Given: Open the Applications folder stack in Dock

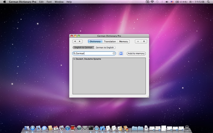Looking at the screenshot, I should pos(134,128).
